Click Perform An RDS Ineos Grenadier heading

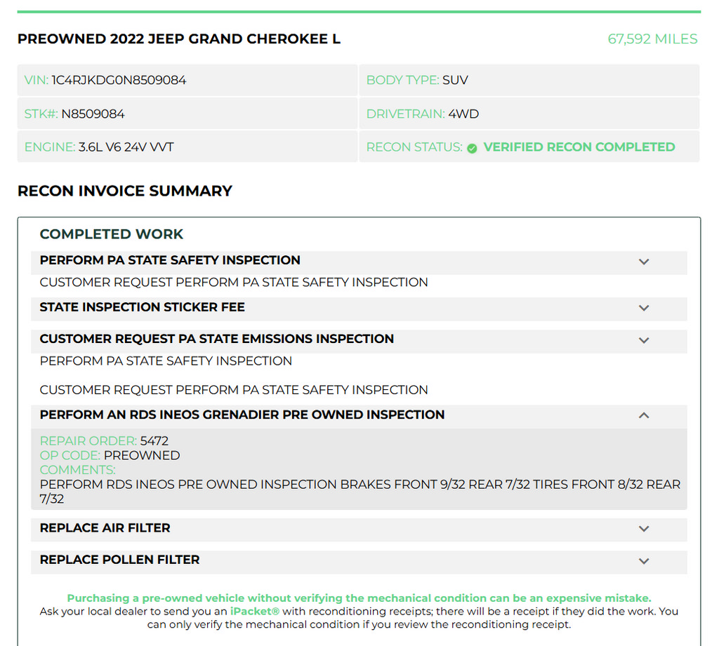click(242, 415)
